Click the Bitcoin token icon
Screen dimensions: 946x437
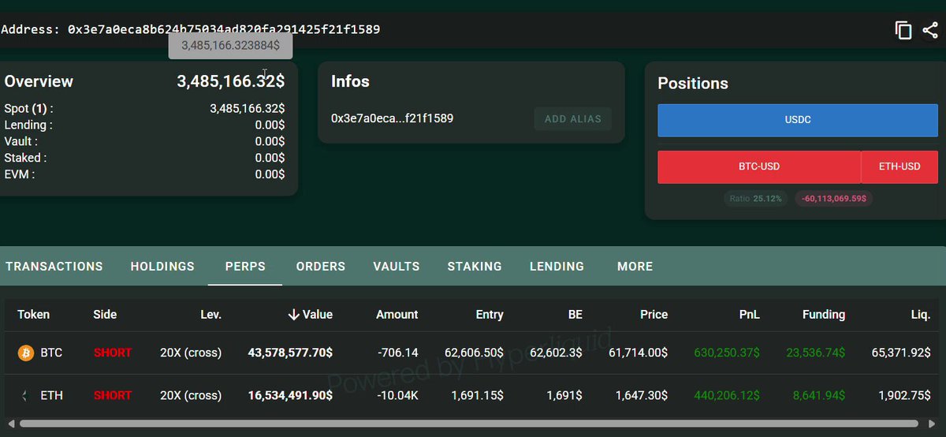point(26,353)
